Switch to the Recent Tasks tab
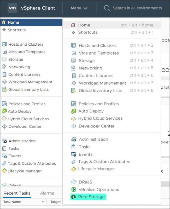This screenshot has width=170, height=209. [17, 193]
